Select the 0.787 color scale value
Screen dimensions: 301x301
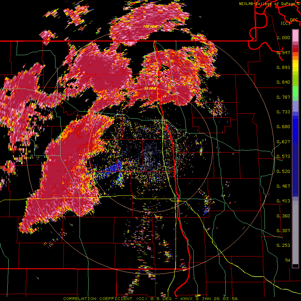coord(283,97)
